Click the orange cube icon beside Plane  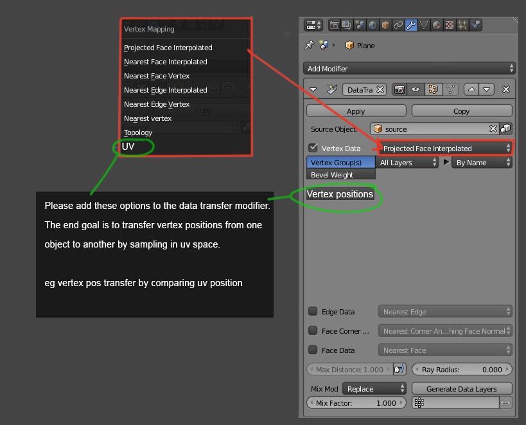point(349,45)
